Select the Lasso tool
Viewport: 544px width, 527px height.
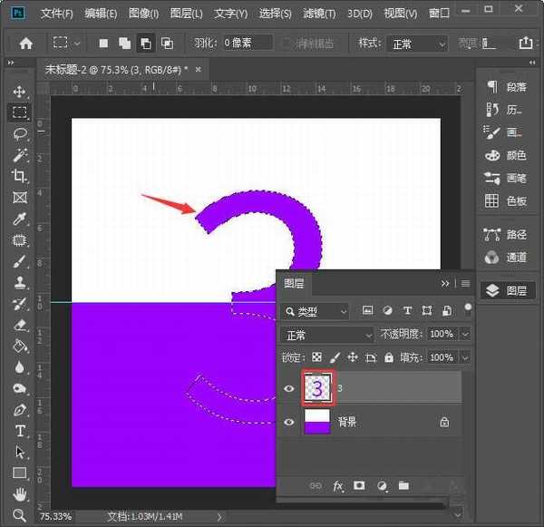click(x=19, y=133)
